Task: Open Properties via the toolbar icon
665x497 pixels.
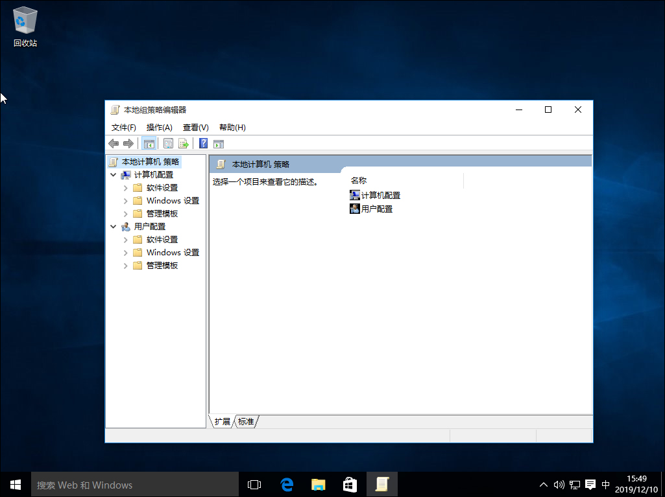Action: (167, 143)
